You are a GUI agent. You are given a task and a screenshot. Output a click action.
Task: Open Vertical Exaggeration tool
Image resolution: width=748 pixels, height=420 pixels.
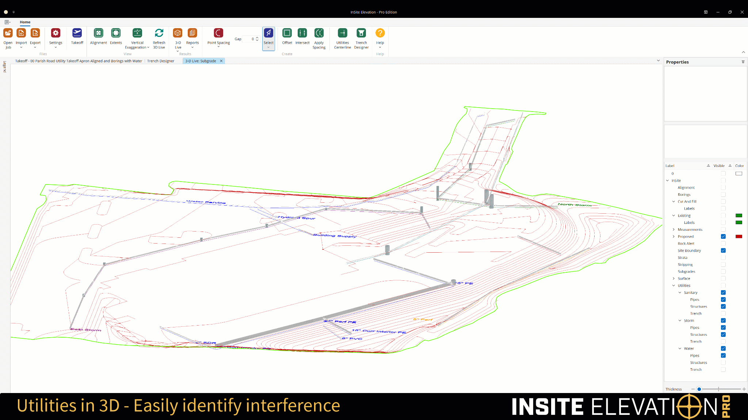click(137, 38)
